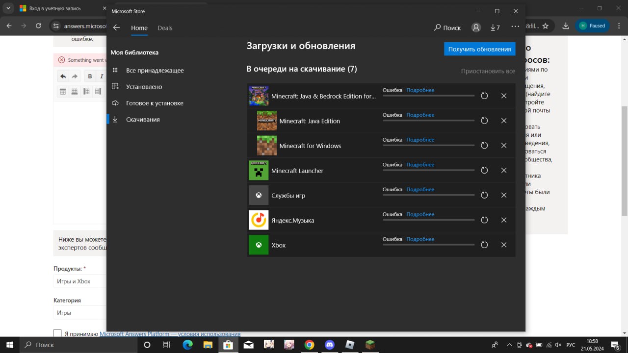Click Приостановить все
The height and width of the screenshot is (353, 628).
click(x=488, y=71)
